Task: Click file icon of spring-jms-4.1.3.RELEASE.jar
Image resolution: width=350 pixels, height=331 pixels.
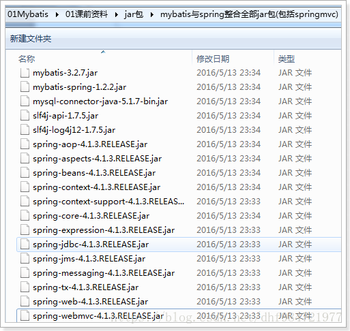Action: pyautogui.click(x=25, y=259)
